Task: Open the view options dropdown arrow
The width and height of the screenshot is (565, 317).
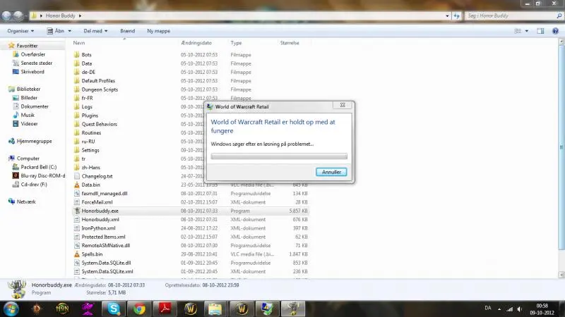Action: [x=527, y=31]
